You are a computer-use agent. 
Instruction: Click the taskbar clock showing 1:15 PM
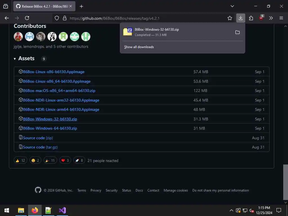264,210
